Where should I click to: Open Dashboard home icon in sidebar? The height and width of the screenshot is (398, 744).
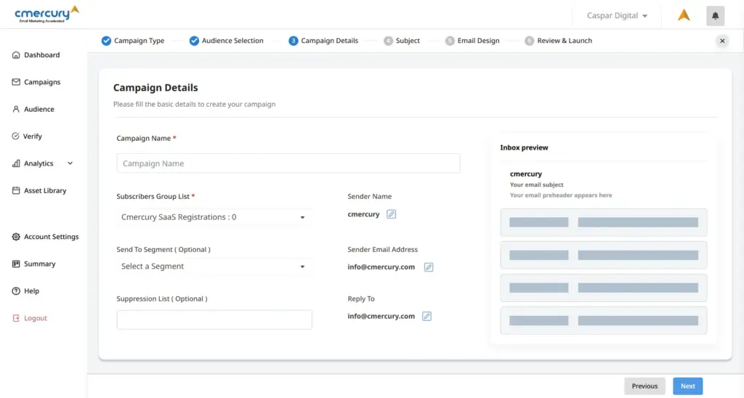coord(16,55)
